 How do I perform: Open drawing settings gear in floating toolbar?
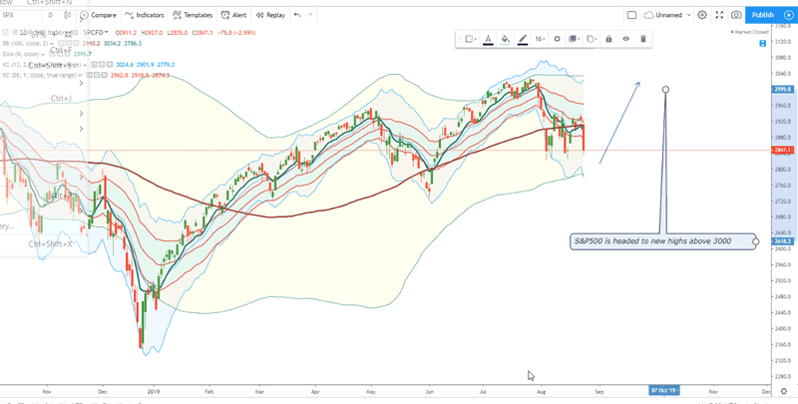pyautogui.click(x=557, y=39)
